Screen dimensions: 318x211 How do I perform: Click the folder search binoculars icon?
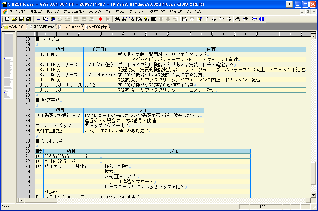[146, 19]
